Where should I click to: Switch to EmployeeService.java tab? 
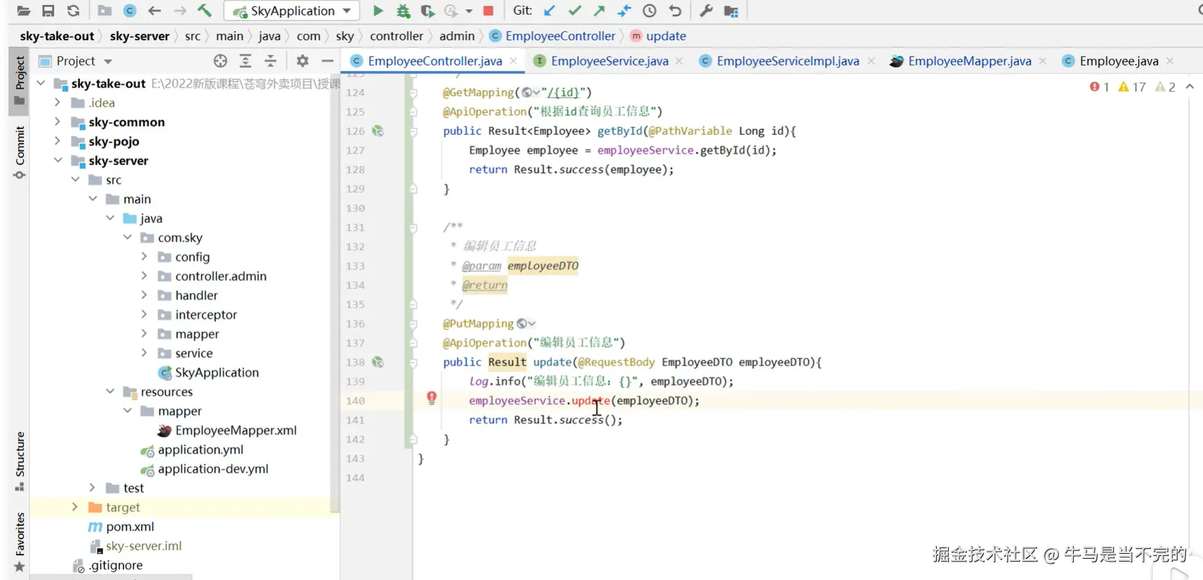pos(609,61)
